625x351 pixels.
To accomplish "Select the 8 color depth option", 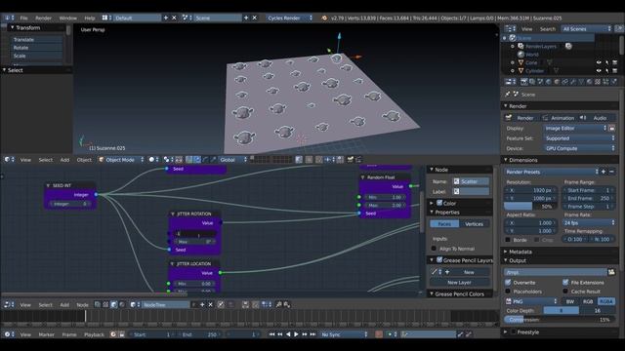I will click(x=562, y=310).
